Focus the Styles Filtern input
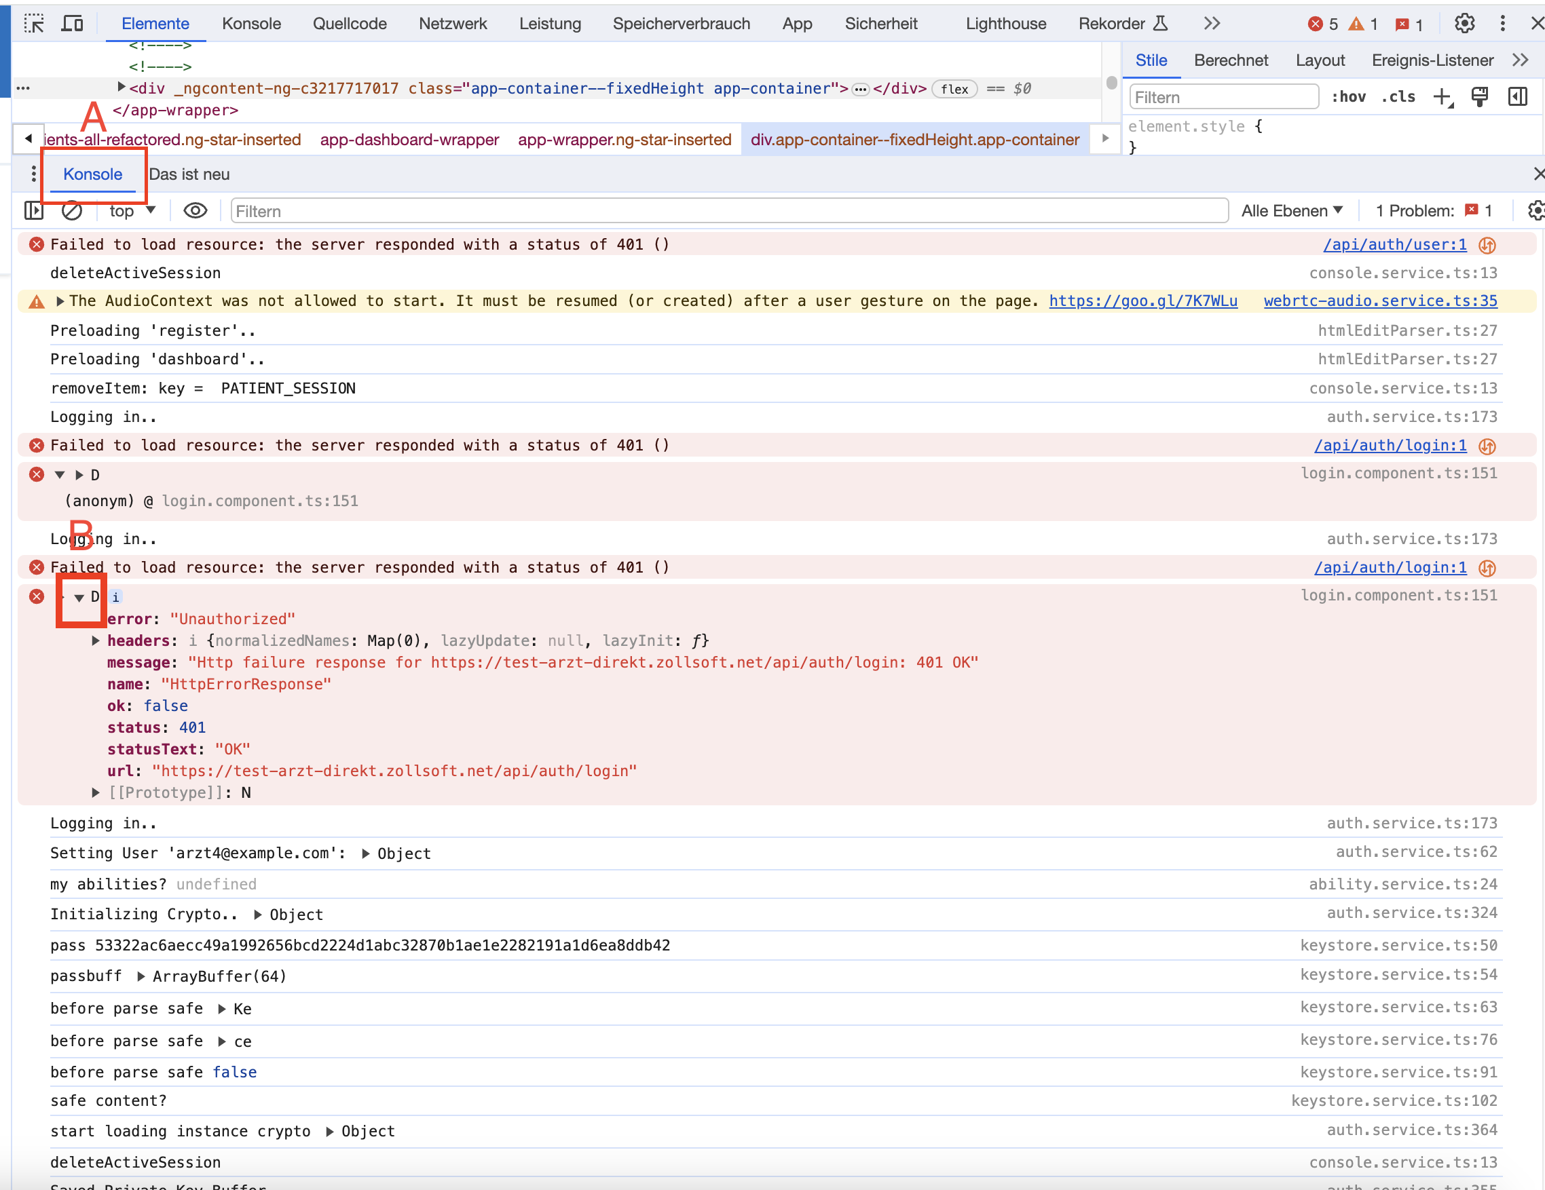The width and height of the screenshot is (1545, 1190). (x=1224, y=97)
